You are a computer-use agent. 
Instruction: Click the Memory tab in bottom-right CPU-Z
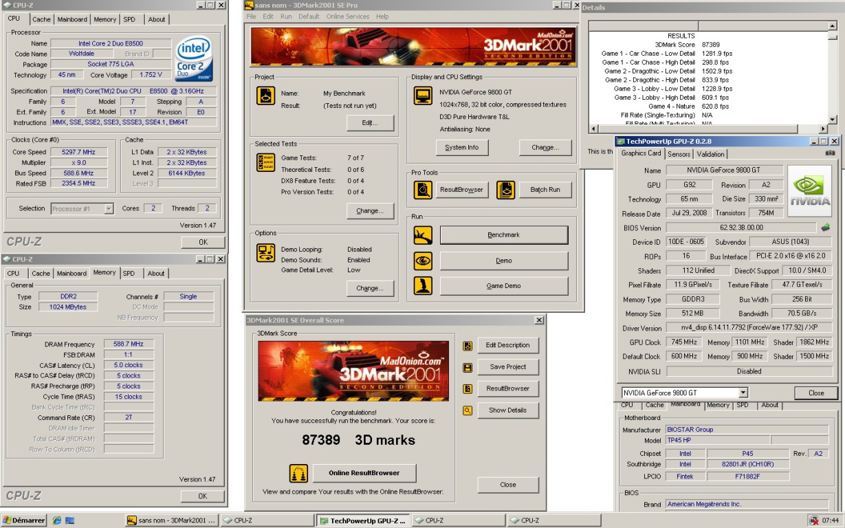[718, 405]
